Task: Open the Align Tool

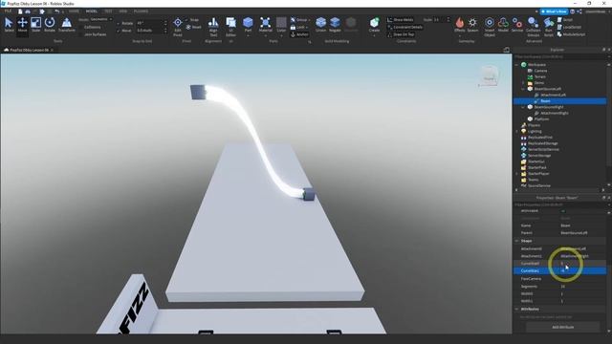Action: pos(213,27)
